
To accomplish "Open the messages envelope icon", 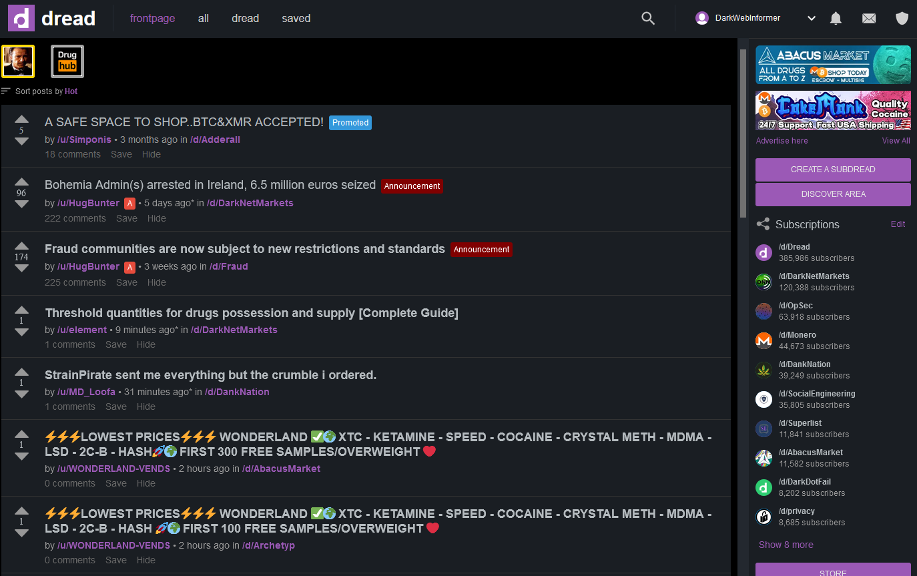I will click(869, 19).
